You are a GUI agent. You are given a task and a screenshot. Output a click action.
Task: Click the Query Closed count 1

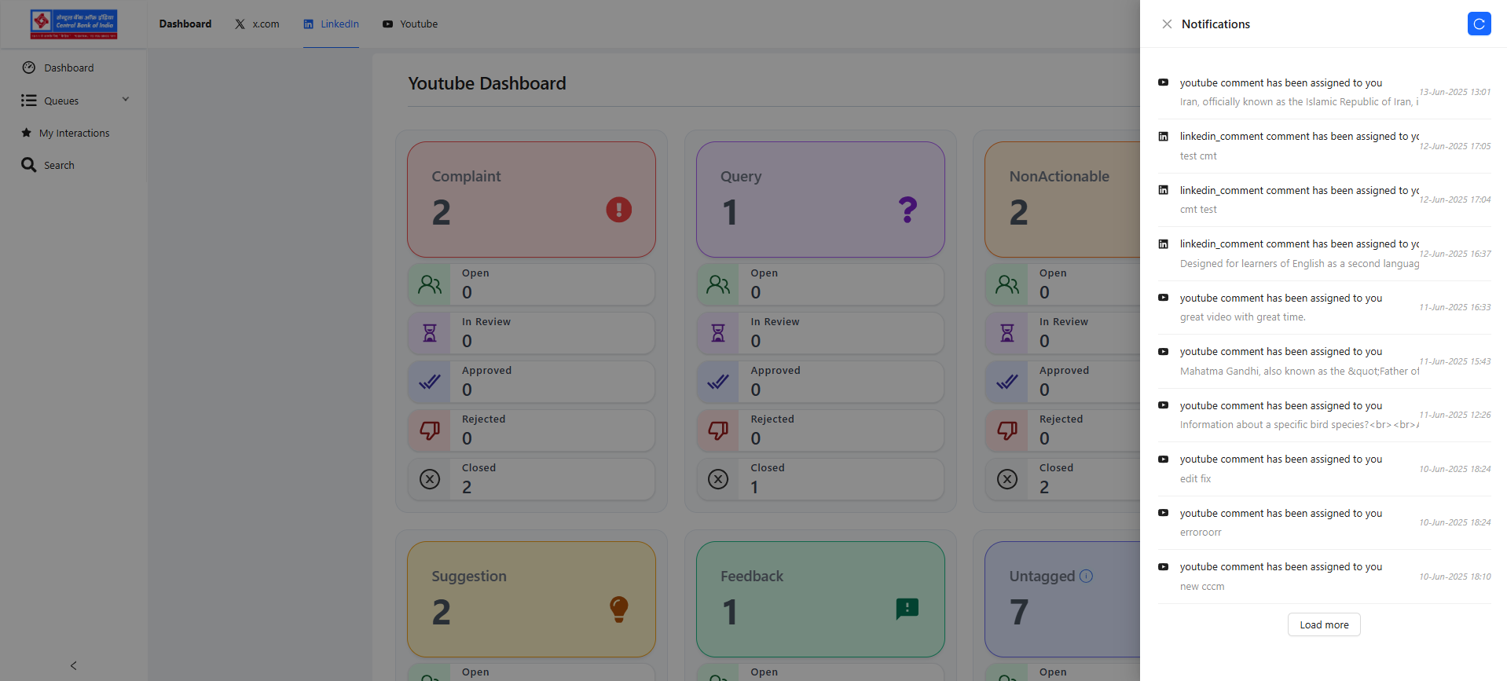point(754,487)
